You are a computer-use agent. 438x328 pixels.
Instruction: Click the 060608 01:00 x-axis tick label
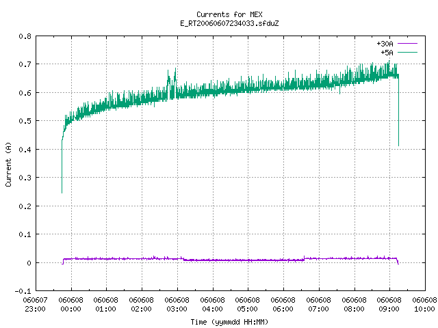pos(105,304)
